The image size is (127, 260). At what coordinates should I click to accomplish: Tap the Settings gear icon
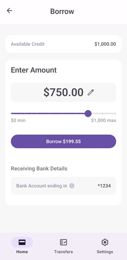point(105,242)
